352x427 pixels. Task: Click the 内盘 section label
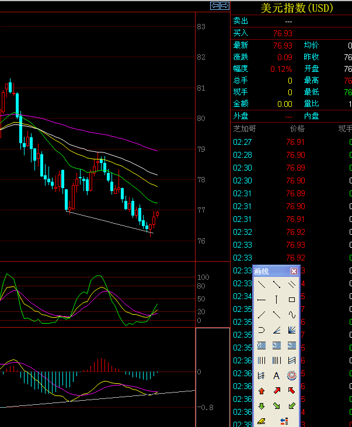(311, 116)
